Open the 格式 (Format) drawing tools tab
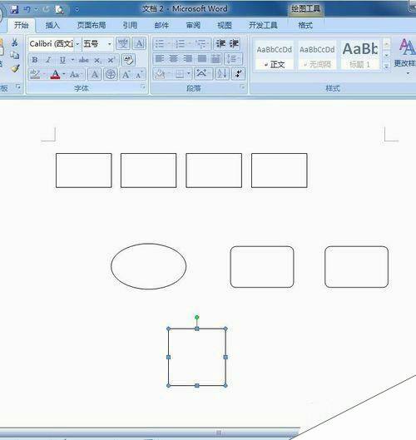 pyautogui.click(x=305, y=26)
